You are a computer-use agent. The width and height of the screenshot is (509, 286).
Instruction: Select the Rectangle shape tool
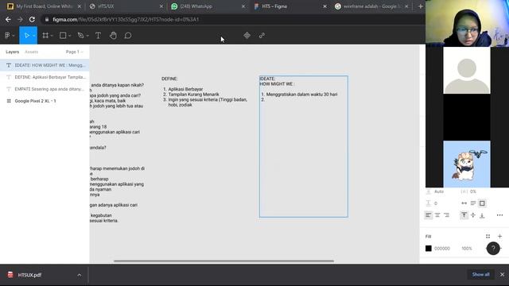pyautogui.click(x=63, y=35)
